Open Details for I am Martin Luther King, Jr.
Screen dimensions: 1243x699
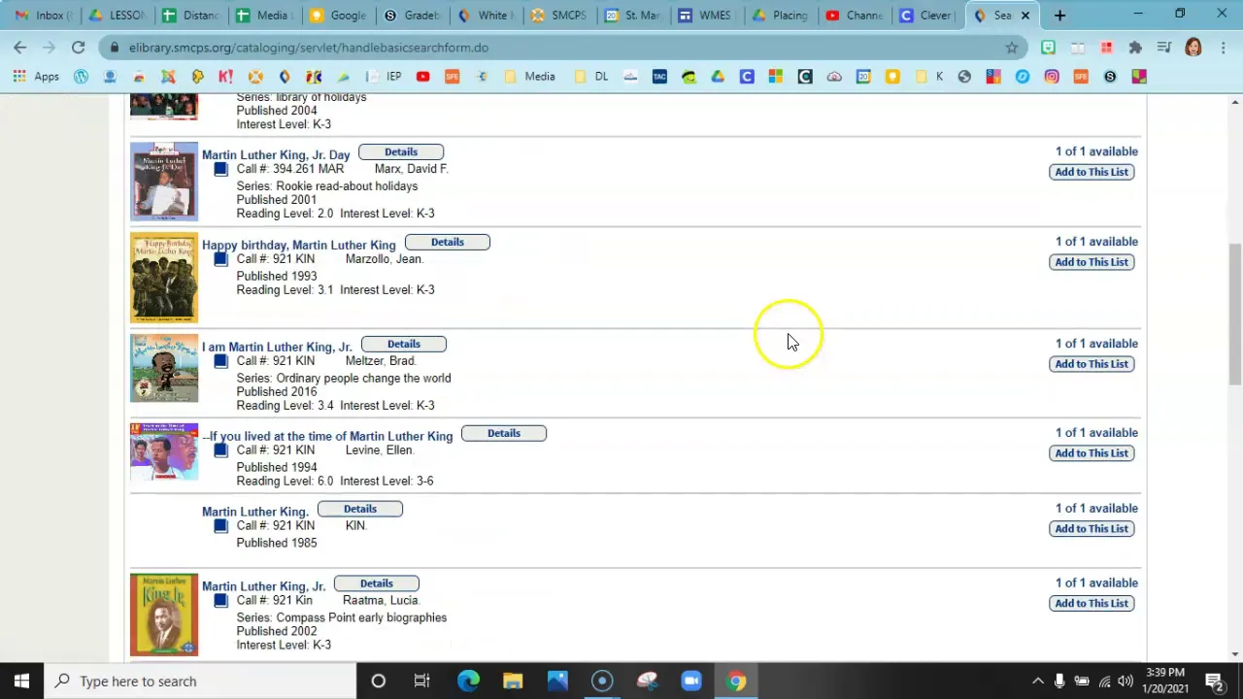404,344
